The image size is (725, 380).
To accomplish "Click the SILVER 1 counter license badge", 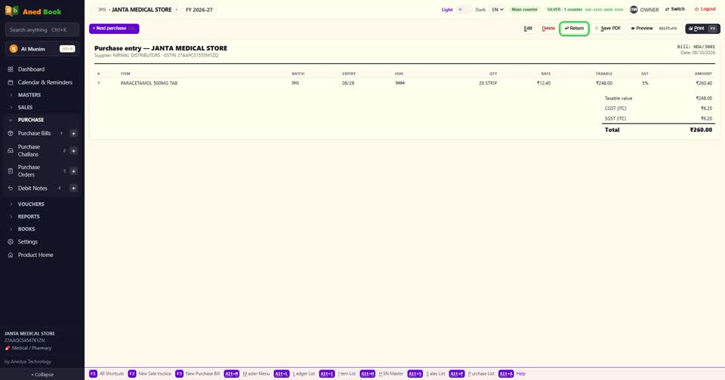I will 585,9.
